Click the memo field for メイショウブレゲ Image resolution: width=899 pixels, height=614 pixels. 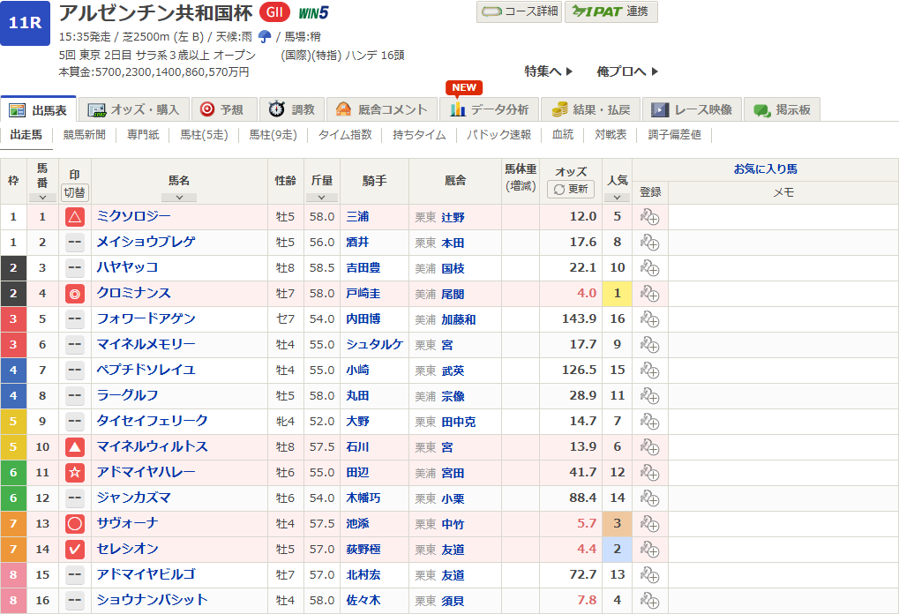pos(783,243)
